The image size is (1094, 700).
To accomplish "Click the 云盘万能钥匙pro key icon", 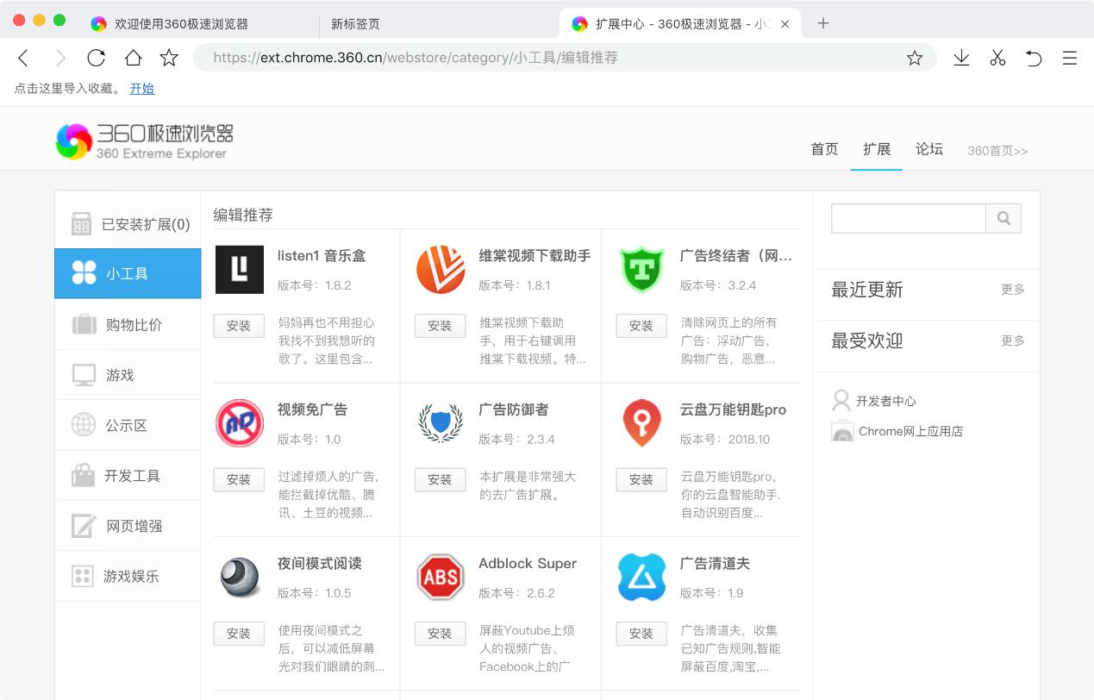I will [641, 422].
